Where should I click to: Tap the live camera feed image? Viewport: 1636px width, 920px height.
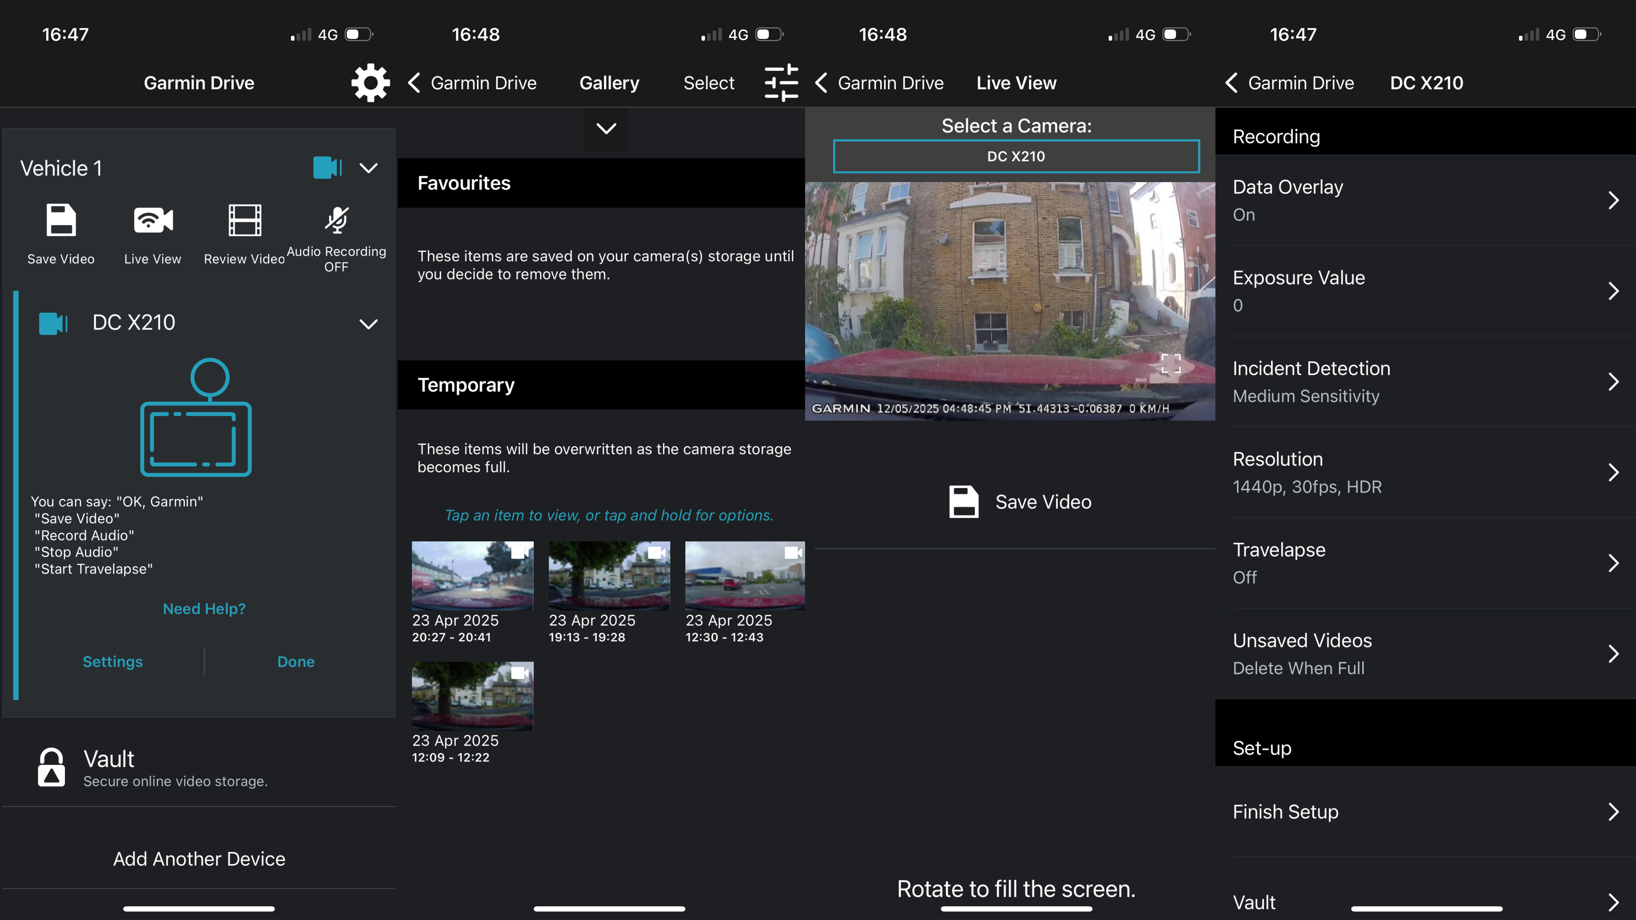[1010, 301]
